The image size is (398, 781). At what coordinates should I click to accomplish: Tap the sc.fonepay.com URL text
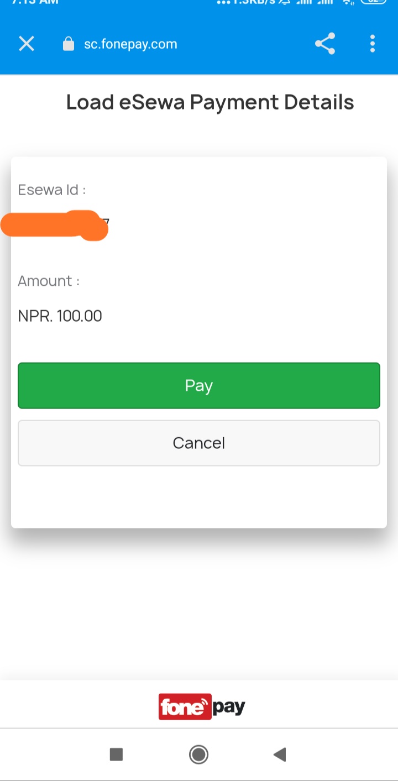pos(130,44)
